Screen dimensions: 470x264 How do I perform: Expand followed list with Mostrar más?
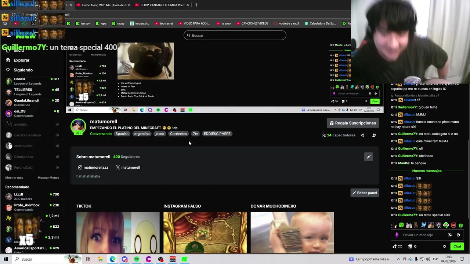pyautogui.click(x=14, y=178)
